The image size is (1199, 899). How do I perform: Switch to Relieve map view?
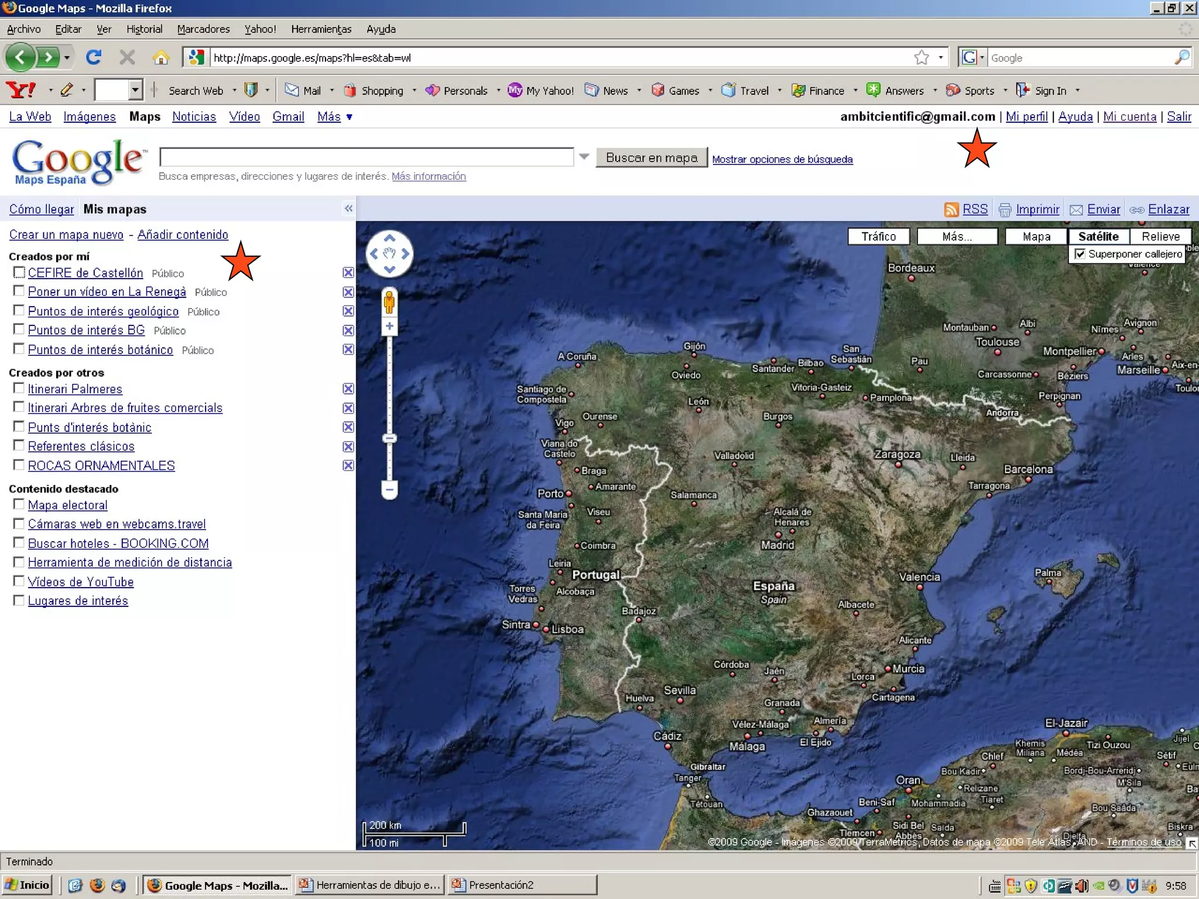click(1160, 236)
